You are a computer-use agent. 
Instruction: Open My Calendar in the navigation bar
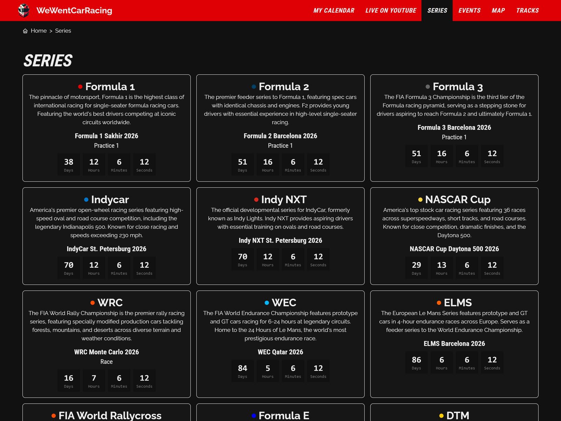tap(334, 11)
